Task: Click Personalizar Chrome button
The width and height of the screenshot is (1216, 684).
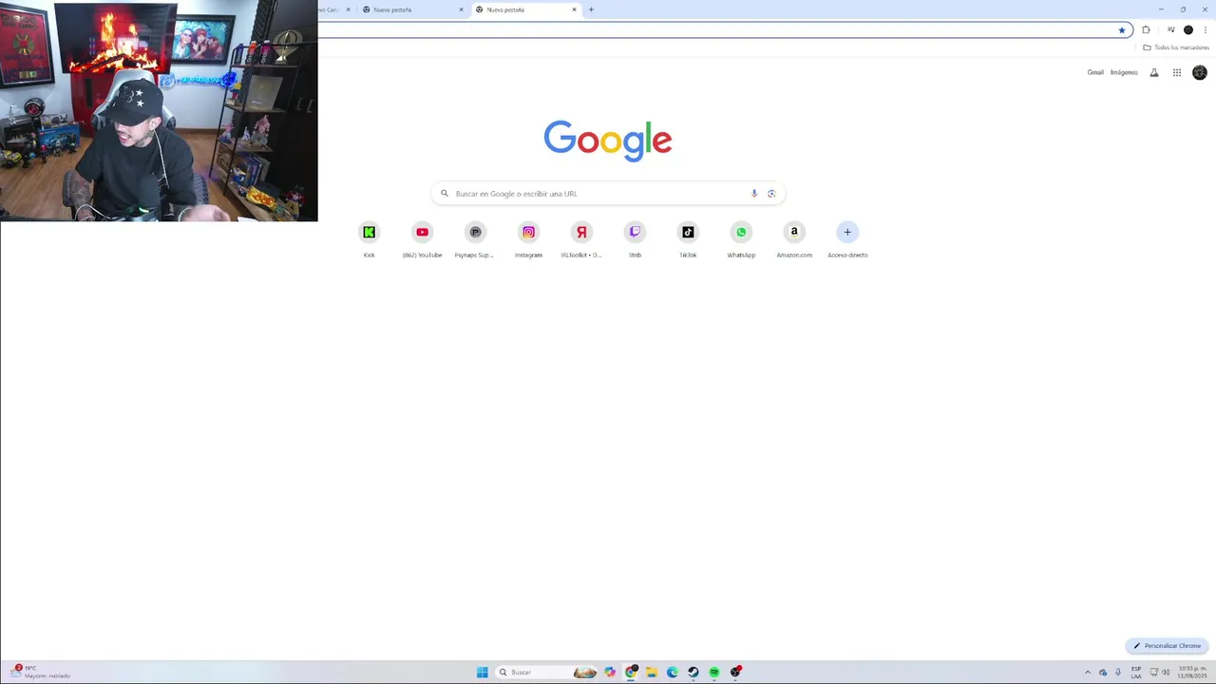Action: pos(1167,646)
